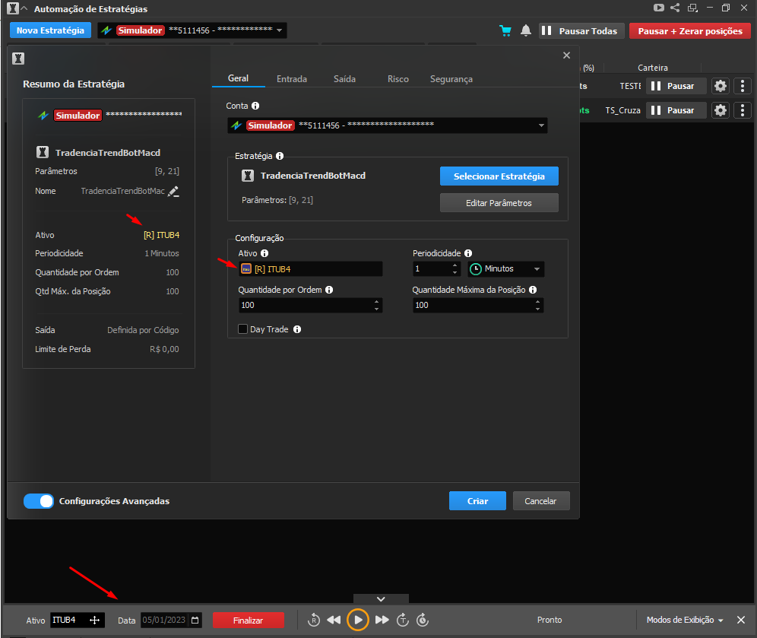757x638 pixels.
Task: Show info about Periodicidade
Action: coord(468,253)
